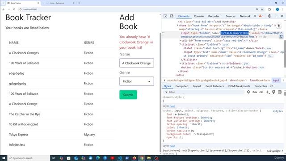286x161 pixels.
Task: Open the Event Listeners tab
Action: (x=214, y=86)
